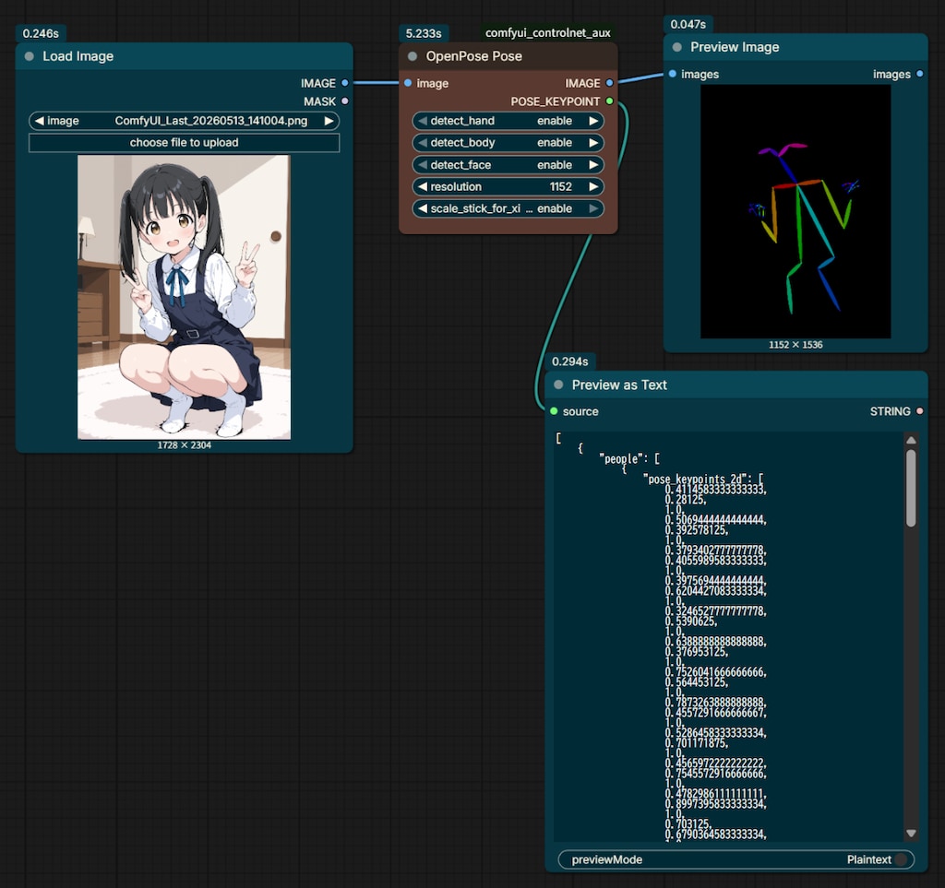
Task: Click left arrow of detect_body
Action: (x=423, y=143)
